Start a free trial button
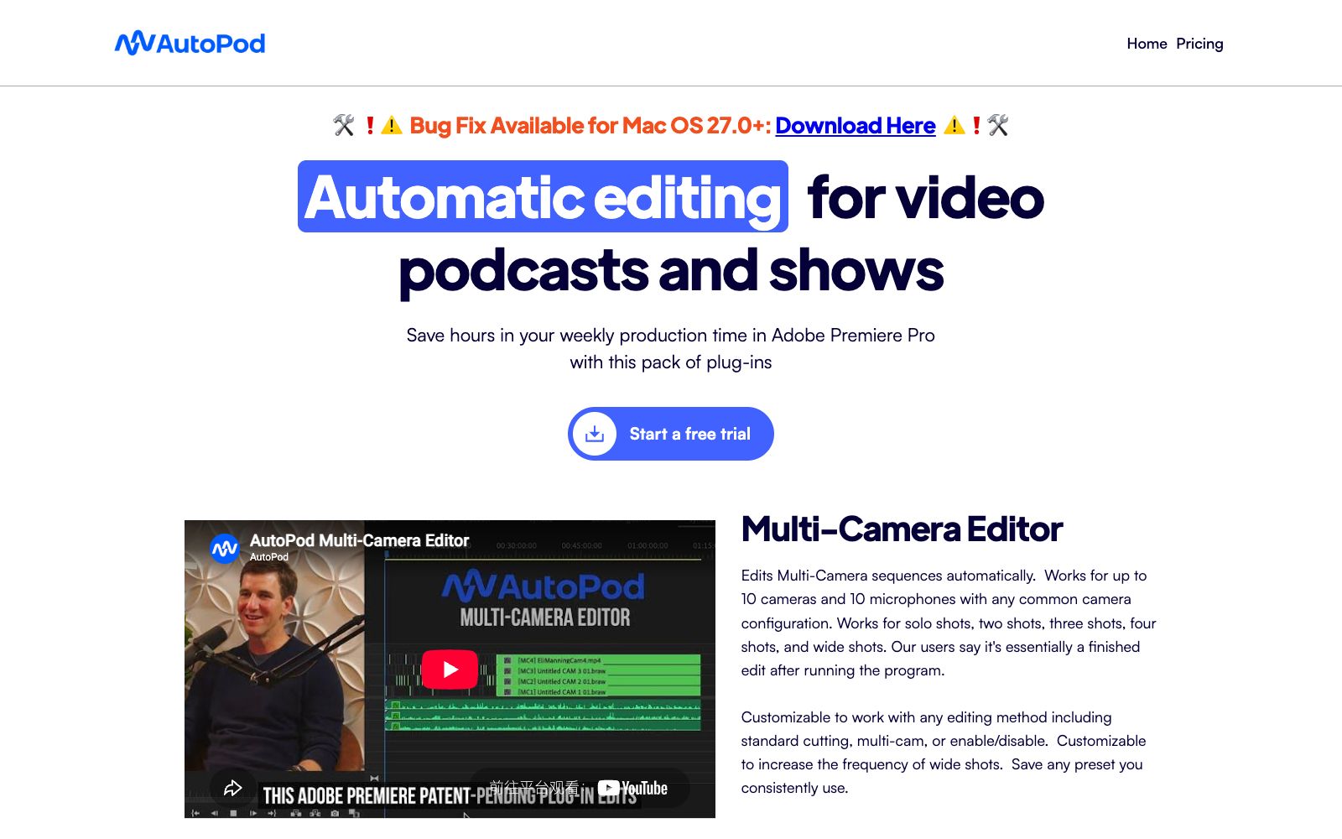 coord(670,434)
